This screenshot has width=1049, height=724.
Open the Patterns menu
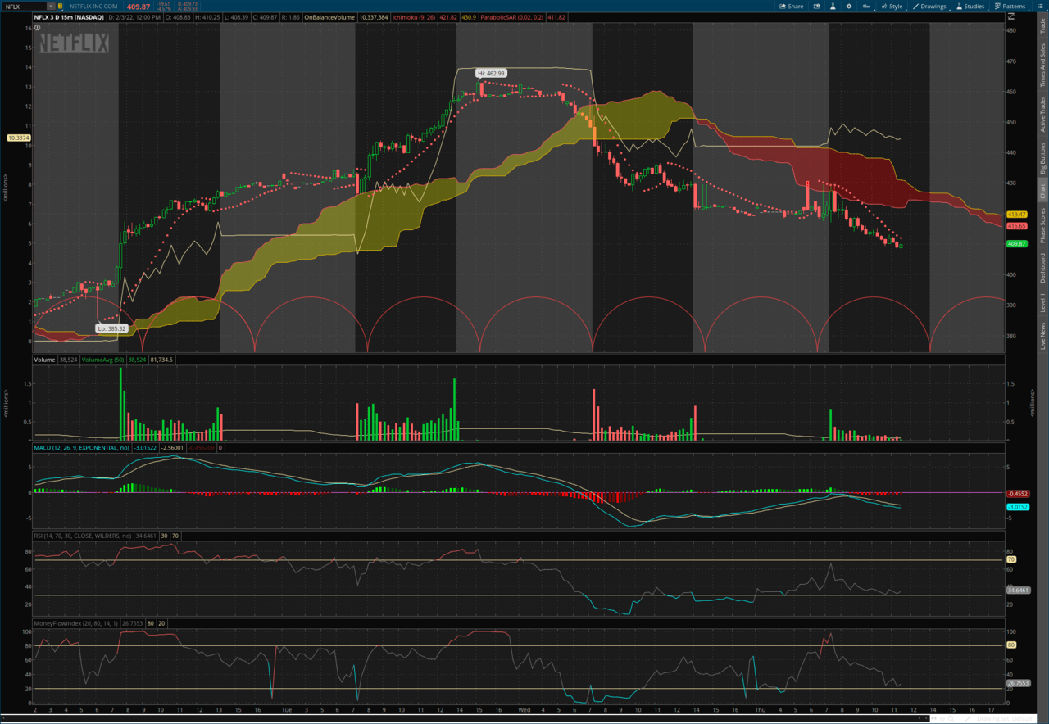(x=1010, y=7)
